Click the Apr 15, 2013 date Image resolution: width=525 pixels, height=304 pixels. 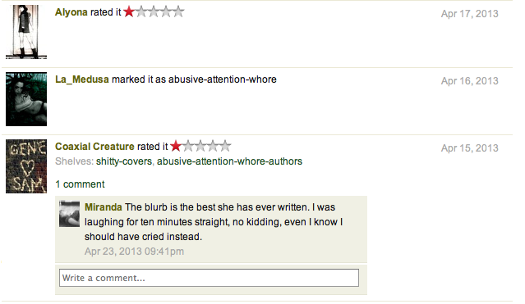[x=470, y=148]
